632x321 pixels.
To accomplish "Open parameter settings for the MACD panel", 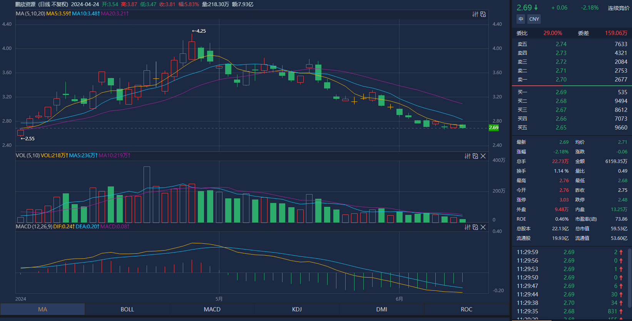I will [468, 227].
